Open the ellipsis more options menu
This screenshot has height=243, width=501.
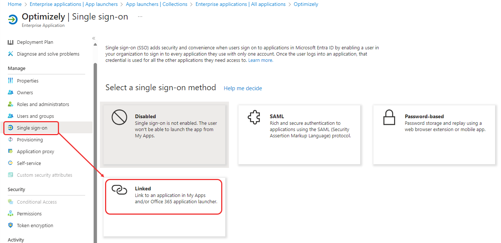coord(140,17)
